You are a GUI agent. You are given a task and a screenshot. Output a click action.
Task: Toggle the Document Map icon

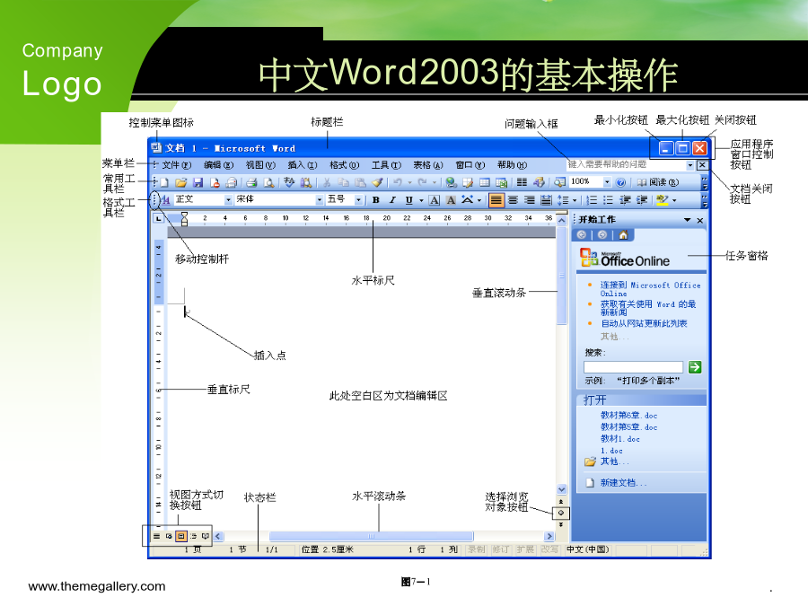pyautogui.click(x=559, y=182)
